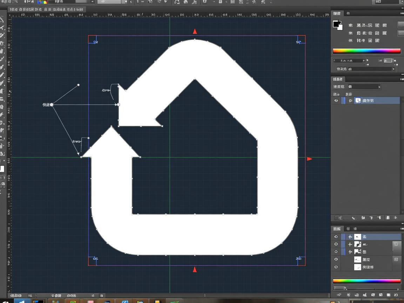Image resolution: width=404 pixels, height=303 pixels.
Task: Expand the wide dropdown below the color spectrum
Action: [x=365, y=69]
